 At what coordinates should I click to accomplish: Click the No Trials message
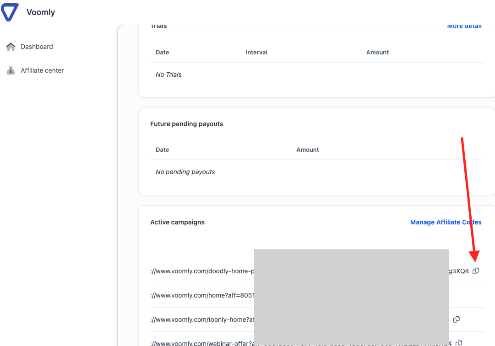(x=169, y=75)
